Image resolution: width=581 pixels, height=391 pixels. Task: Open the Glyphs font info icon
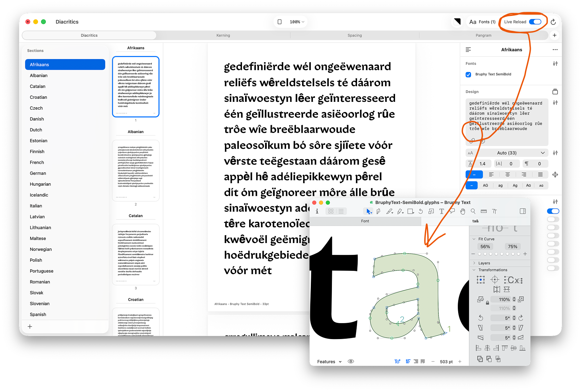pyautogui.click(x=317, y=211)
